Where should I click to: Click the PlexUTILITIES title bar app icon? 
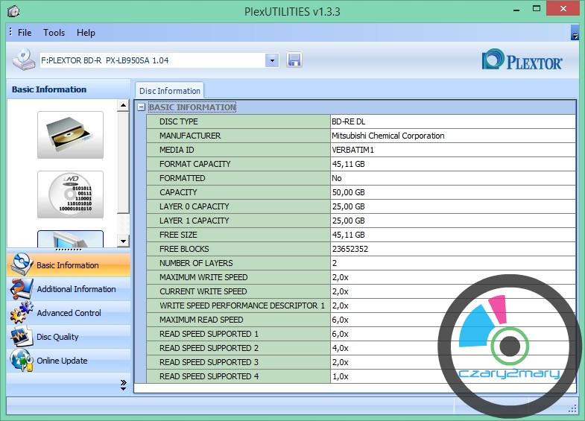tap(13, 11)
